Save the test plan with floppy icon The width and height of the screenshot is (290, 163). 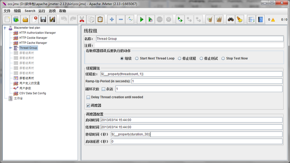[x=43, y=20]
